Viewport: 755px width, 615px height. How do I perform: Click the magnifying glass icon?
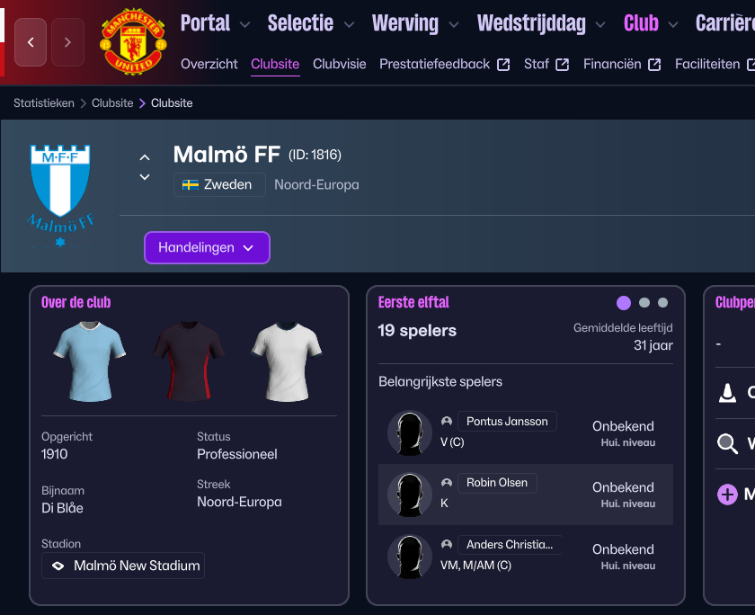[727, 443]
